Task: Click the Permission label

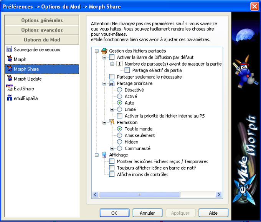Action: tap(127, 122)
